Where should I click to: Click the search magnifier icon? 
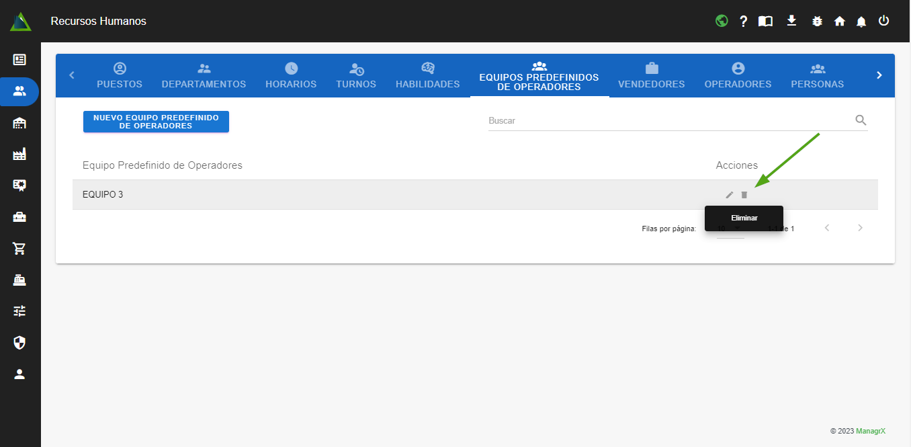click(x=861, y=120)
